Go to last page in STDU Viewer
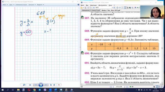Screen dimensions: 165x92 [127, 87]
